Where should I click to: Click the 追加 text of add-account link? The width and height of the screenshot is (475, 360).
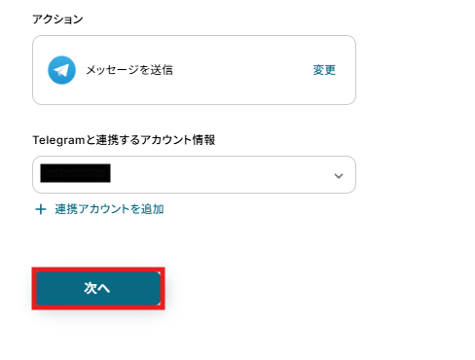[x=153, y=209]
